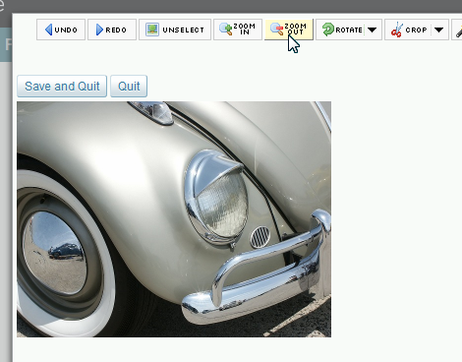Click the CROP text label
The width and height of the screenshot is (462, 362).
point(416,30)
